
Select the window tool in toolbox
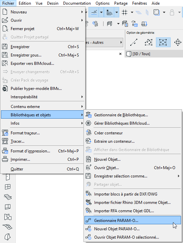8,187
